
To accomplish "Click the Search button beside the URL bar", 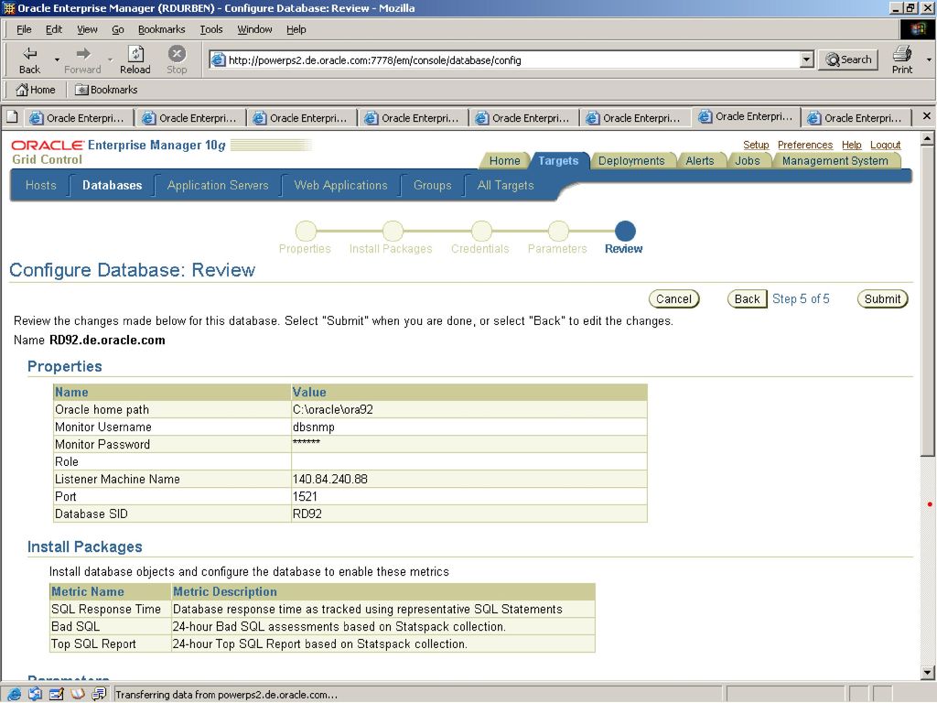I will pyautogui.click(x=848, y=59).
